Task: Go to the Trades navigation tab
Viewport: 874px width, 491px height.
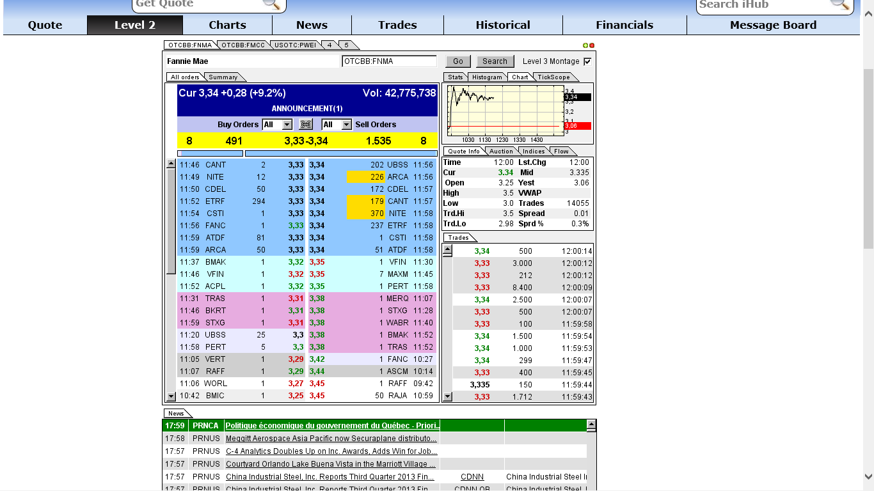Action: [397, 25]
